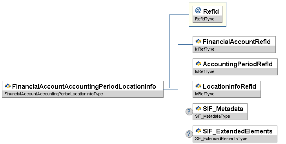Click the optional marker beside SIF_Metadata
This screenshot has height=144, width=286.
[x=189, y=111]
